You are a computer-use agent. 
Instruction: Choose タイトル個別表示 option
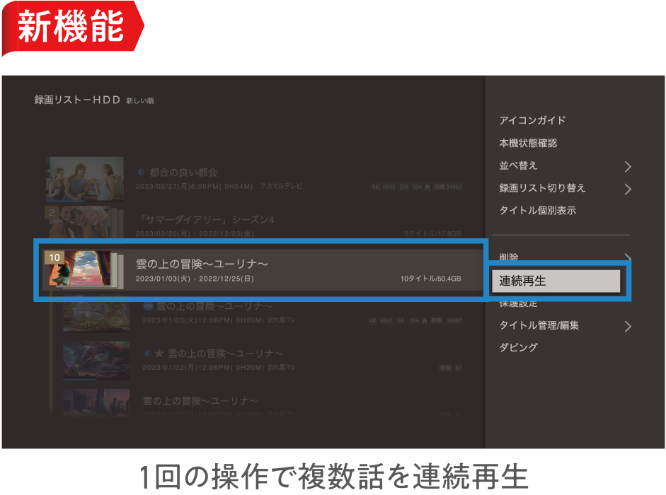537,211
